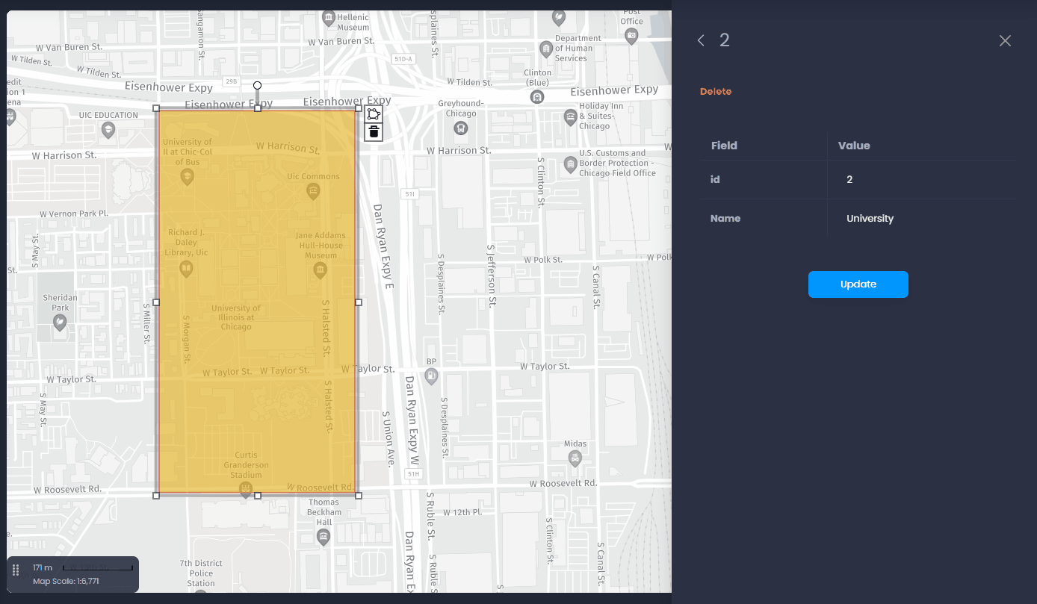Click the Department of Human Services marker
The image size is (1037, 604).
(546, 49)
